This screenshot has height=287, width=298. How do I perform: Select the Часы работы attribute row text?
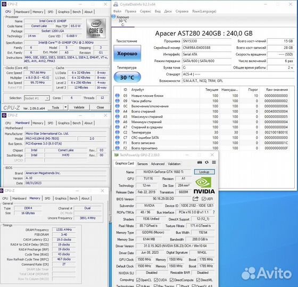click(141, 101)
